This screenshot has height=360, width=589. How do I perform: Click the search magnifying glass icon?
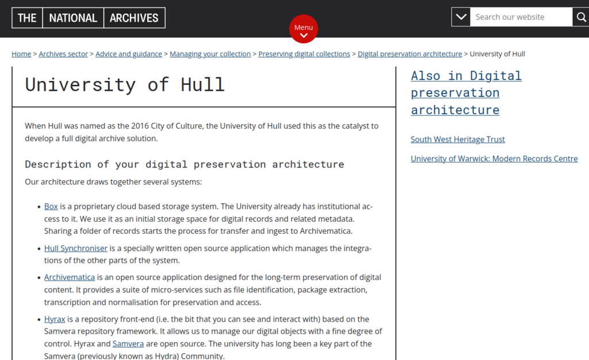click(581, 17)
